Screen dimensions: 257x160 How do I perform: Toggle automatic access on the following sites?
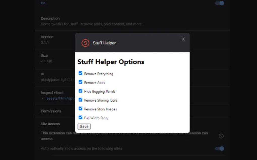219,148
